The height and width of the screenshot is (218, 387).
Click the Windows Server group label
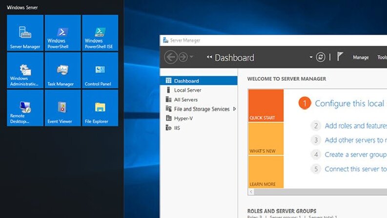click(x=22, y=7)
